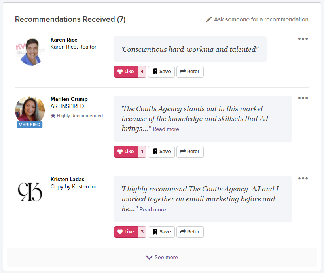Click the bookmark Save icon on Kristen Ladas's recommendation

click(x=155, y=232)
